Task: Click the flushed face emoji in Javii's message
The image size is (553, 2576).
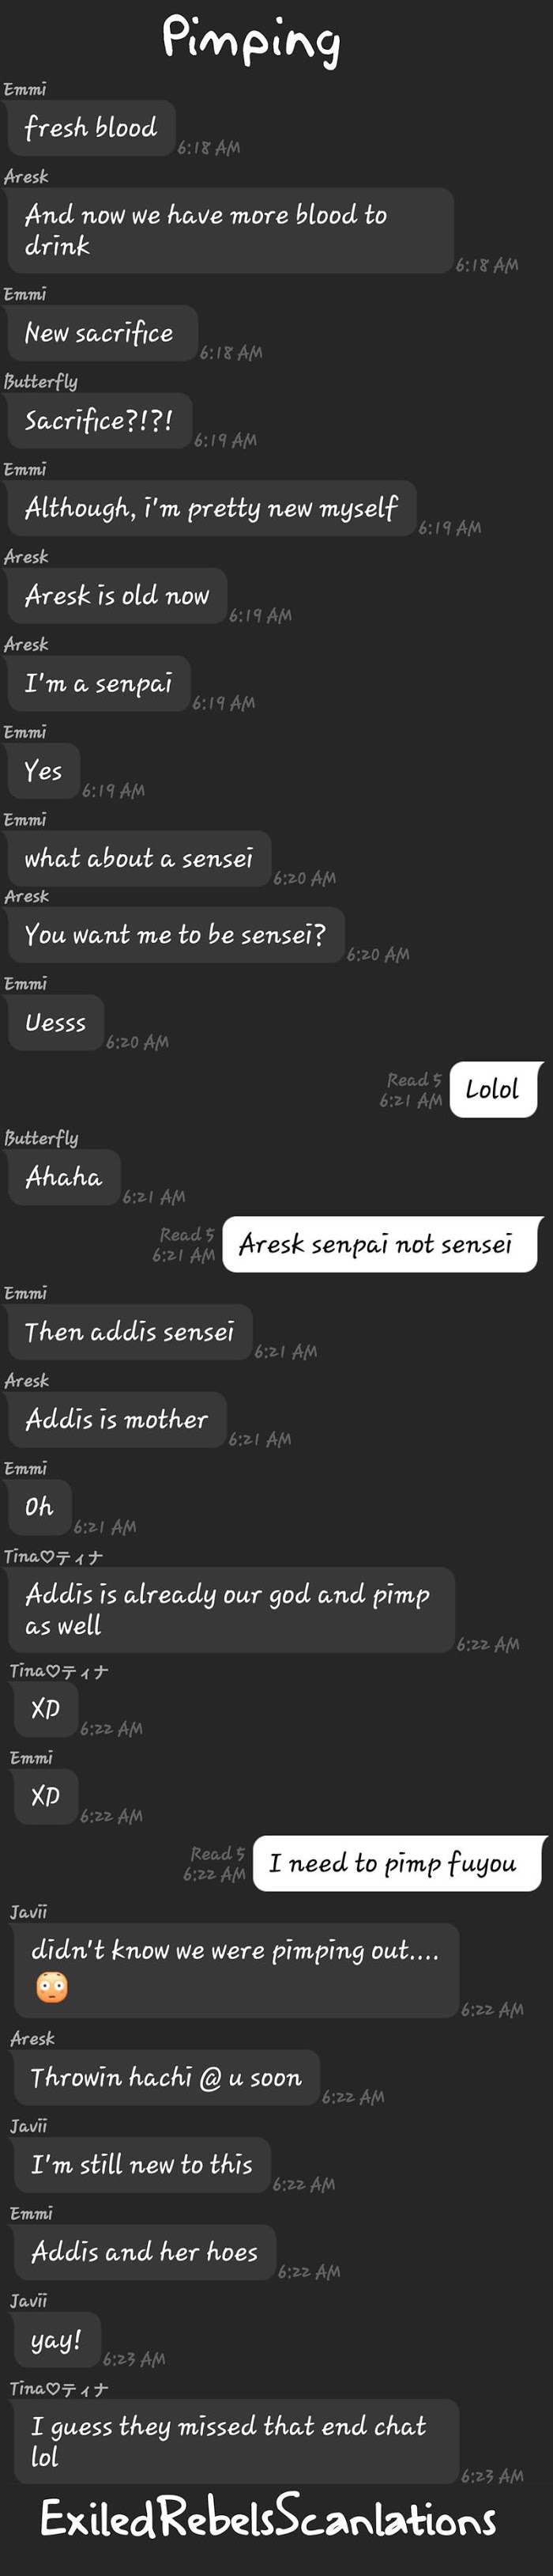Action: tap(52, 1986)
